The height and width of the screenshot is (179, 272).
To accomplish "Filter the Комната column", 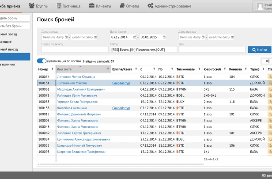I will point(245,69).
